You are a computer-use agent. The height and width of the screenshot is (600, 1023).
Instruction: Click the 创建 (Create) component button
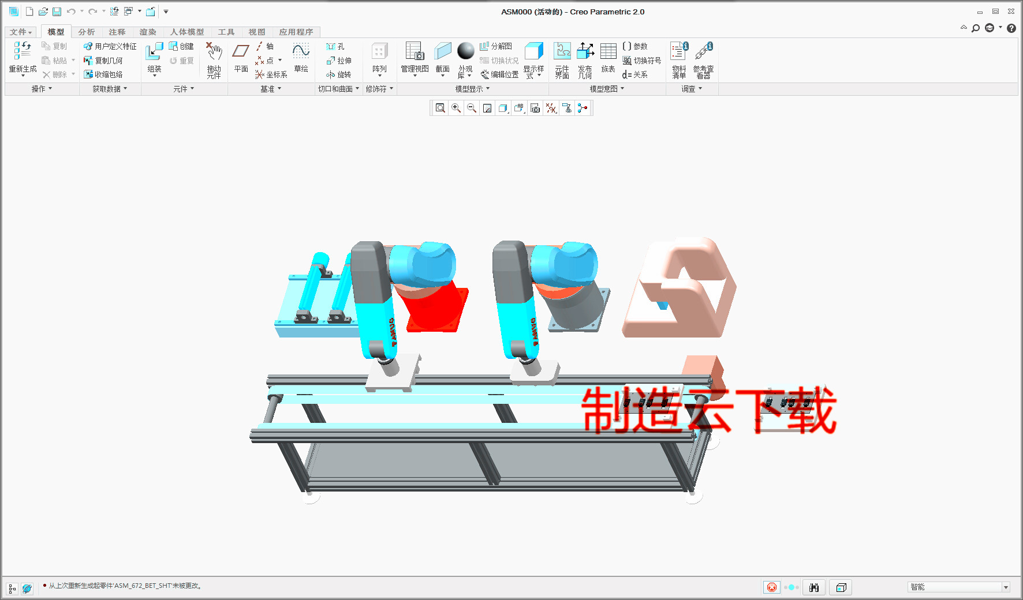(x=181, y=46)
